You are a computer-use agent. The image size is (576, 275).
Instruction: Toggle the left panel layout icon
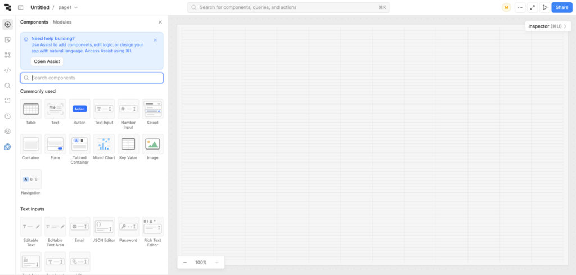(x=21, y=8)
